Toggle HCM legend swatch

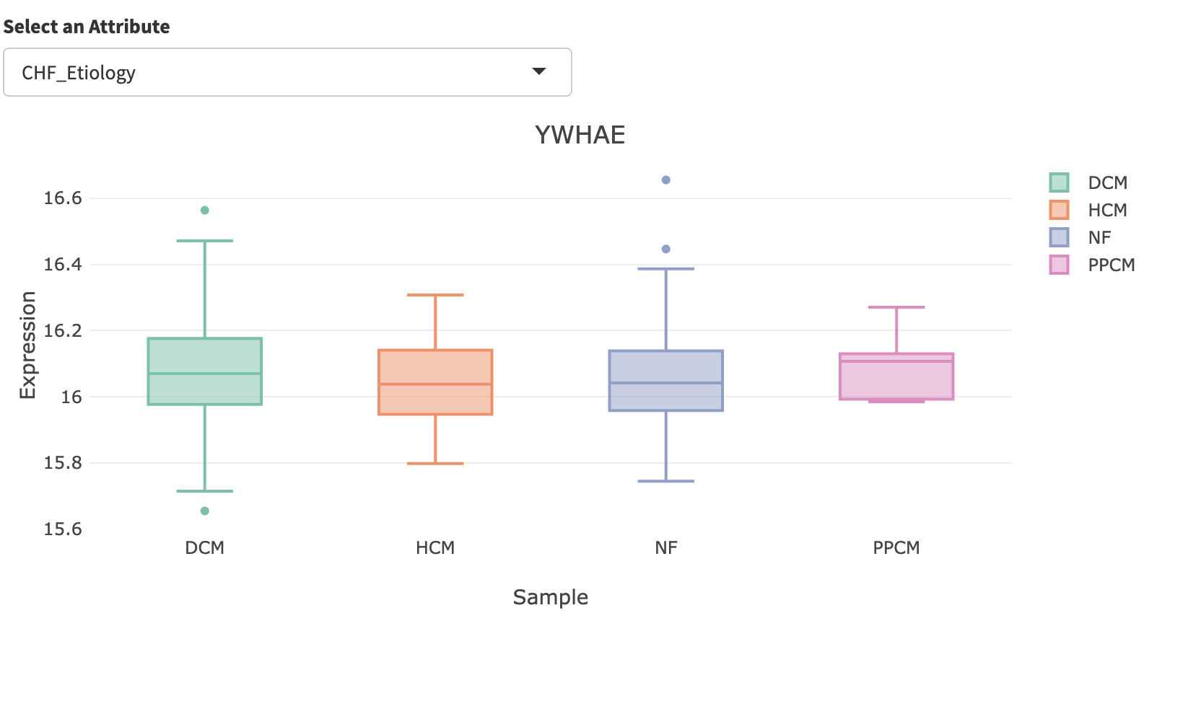[x=1059, y=210]
